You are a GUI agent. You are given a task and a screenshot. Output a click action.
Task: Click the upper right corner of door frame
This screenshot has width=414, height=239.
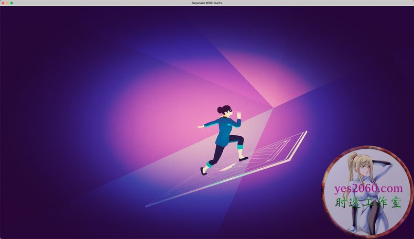[306, 132]
